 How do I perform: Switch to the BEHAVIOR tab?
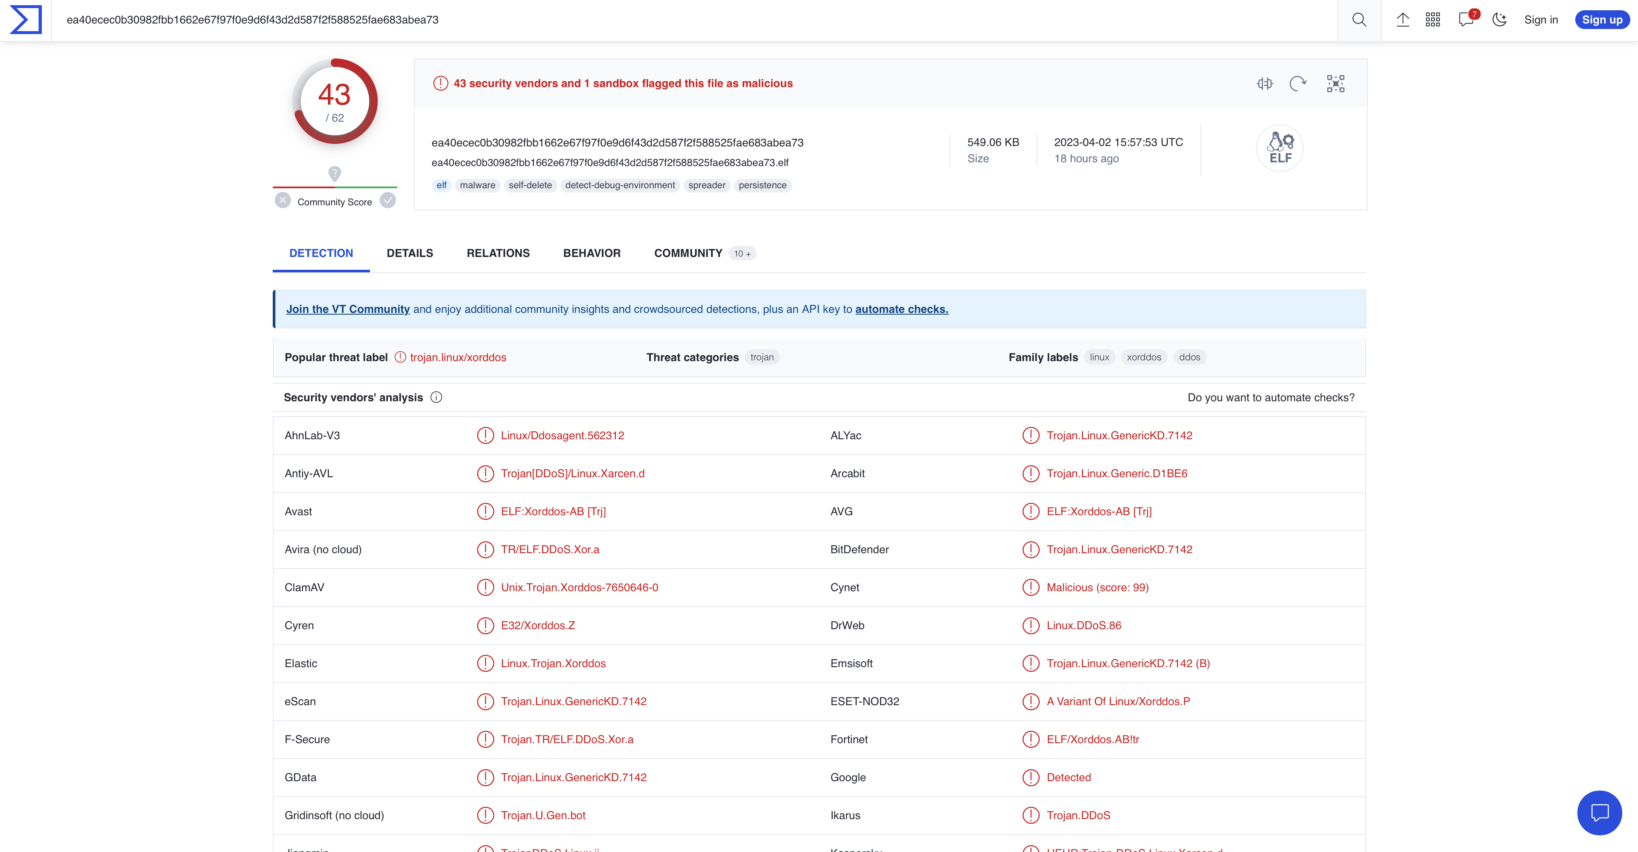coord(592,253)
